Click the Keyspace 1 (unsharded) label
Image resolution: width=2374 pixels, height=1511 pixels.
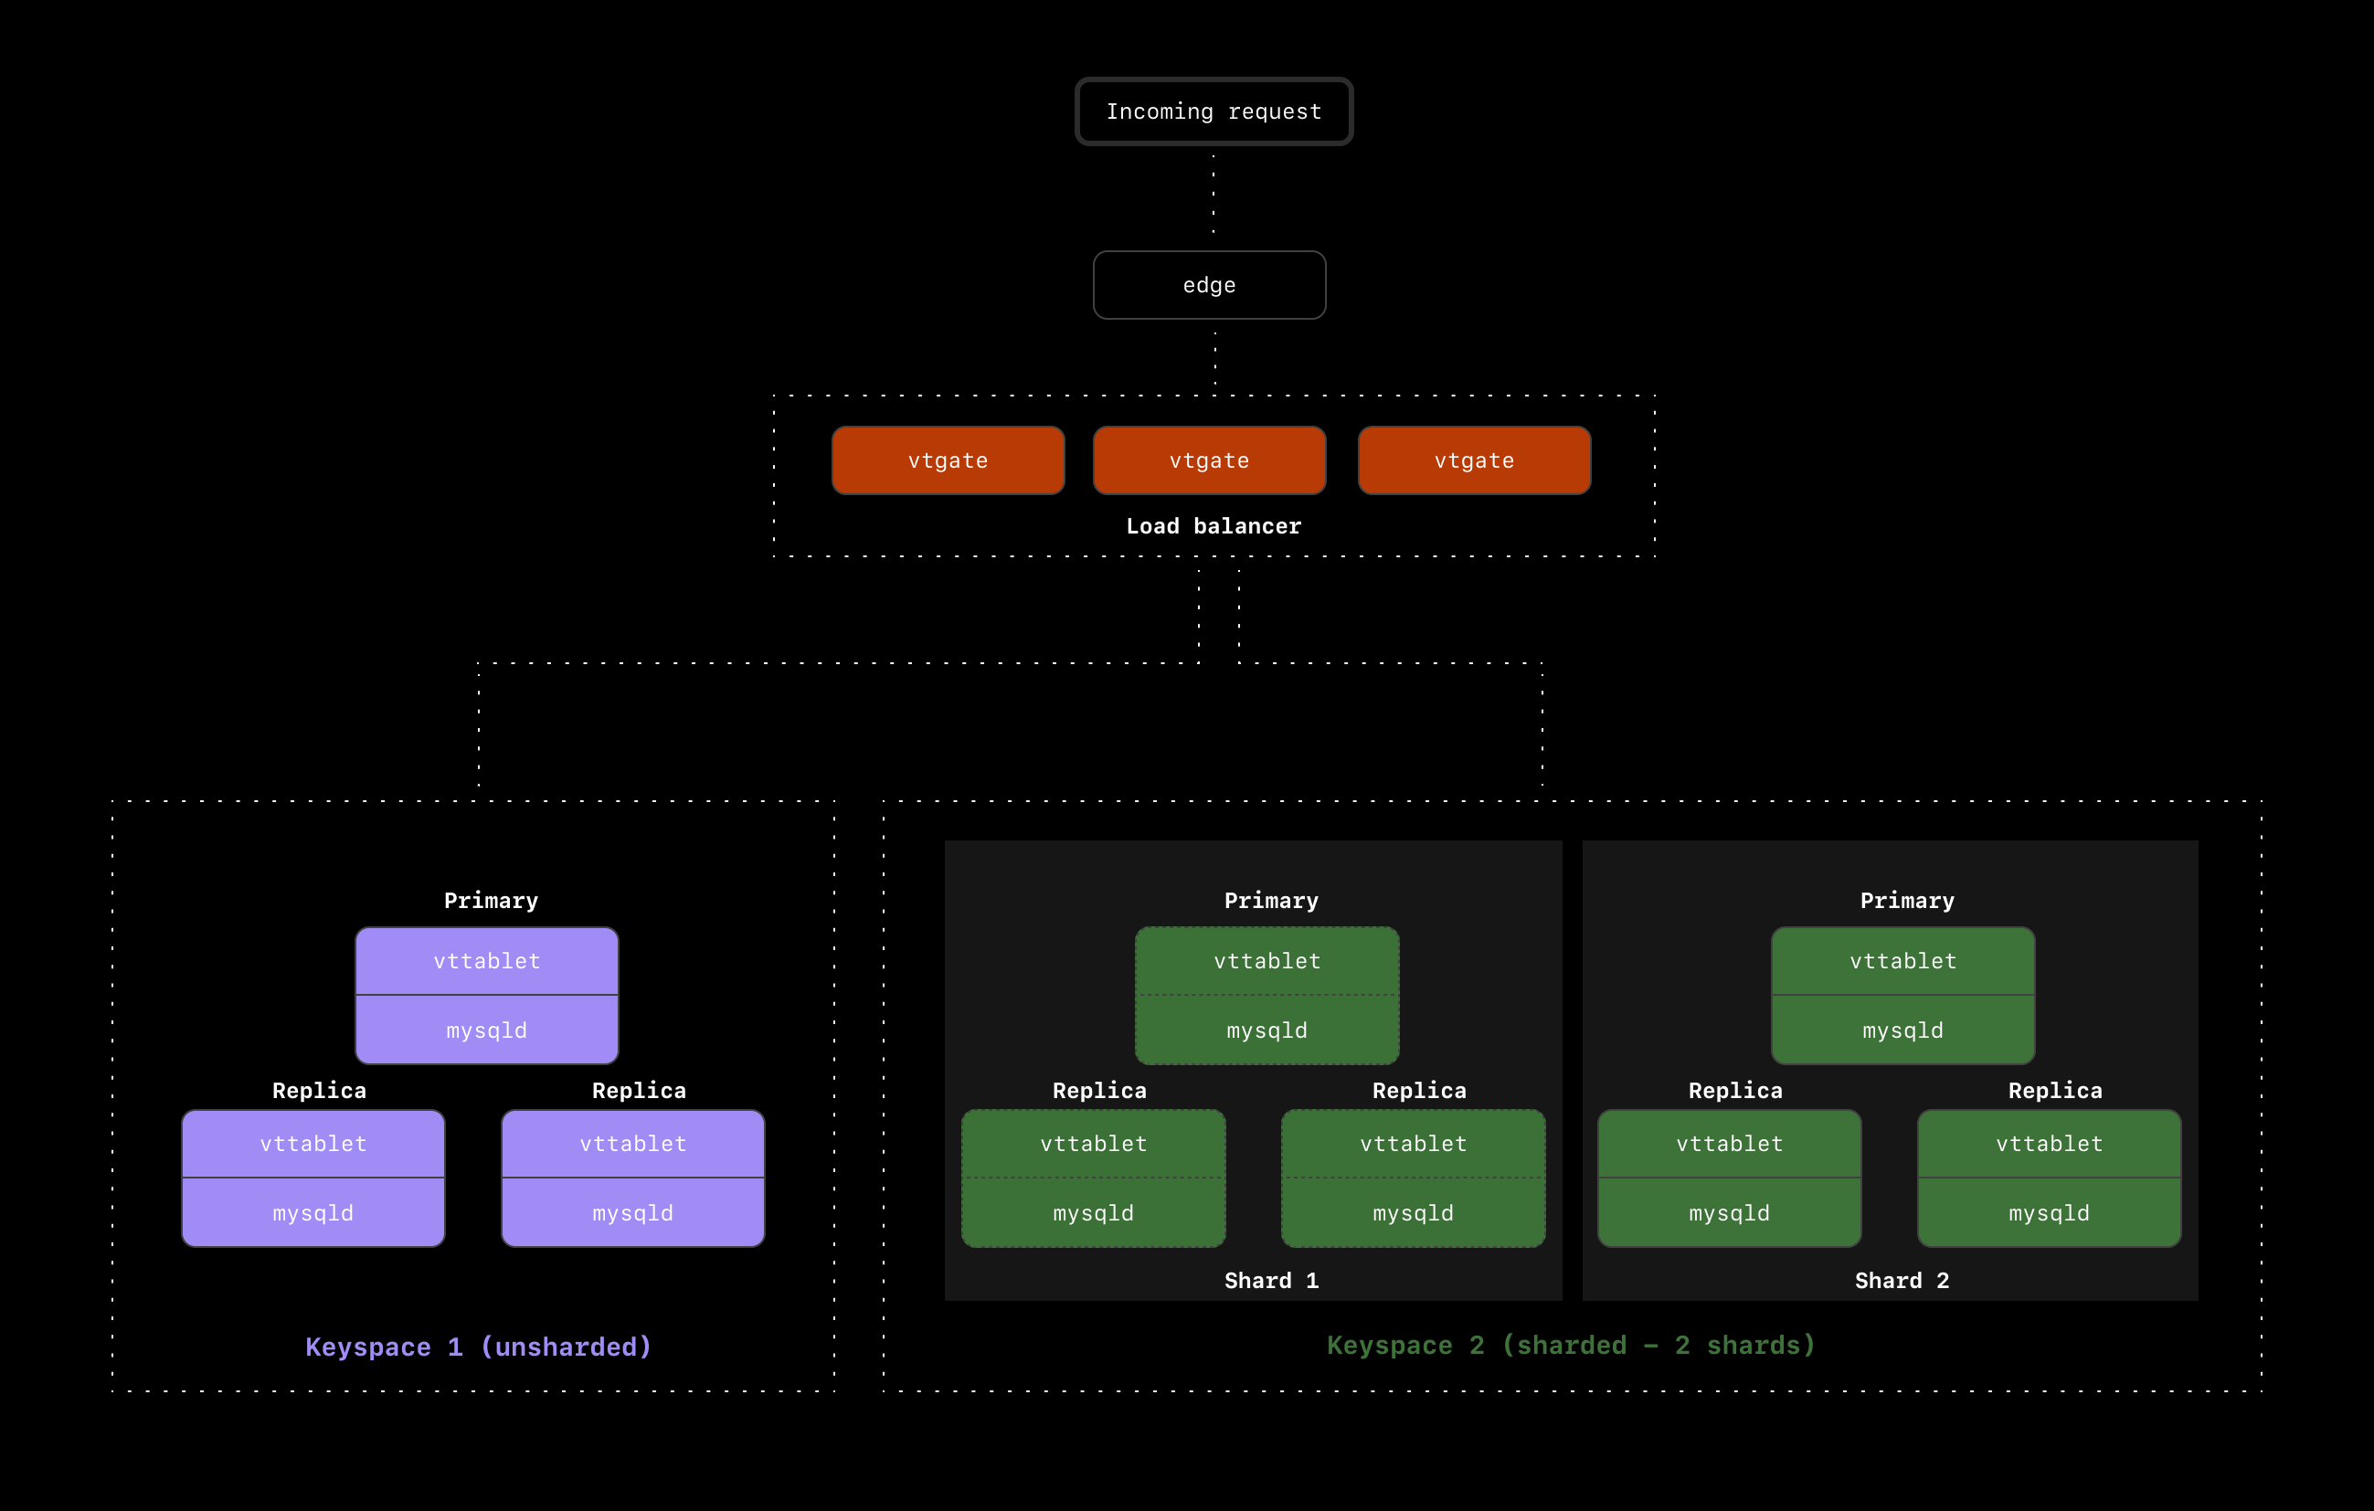click(478, 1347)
